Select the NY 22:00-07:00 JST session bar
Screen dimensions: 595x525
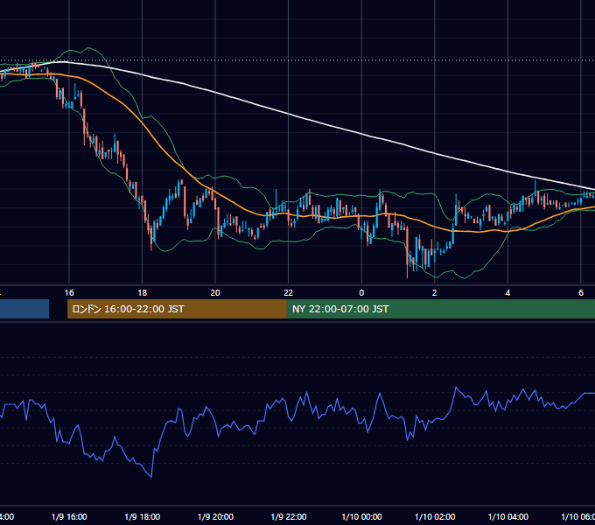pyautogui.click(x=441, y=309)
